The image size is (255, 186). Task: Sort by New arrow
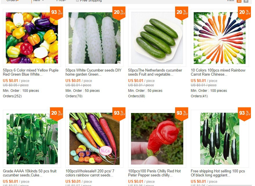[43, 1]
